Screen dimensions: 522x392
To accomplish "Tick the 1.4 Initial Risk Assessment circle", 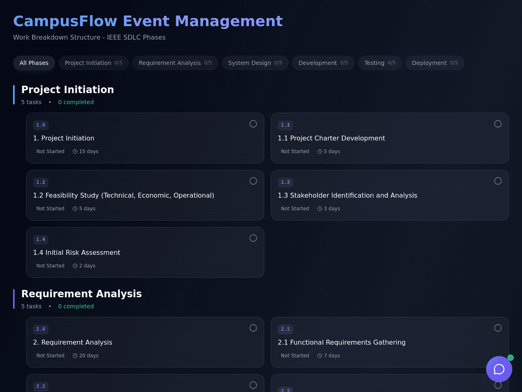I will click(x=253, y=238).
